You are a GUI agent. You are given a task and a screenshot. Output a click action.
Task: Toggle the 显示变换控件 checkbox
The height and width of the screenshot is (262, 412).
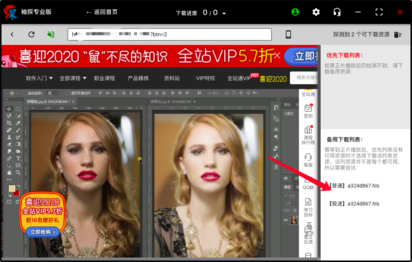click(x=67, y=93)
